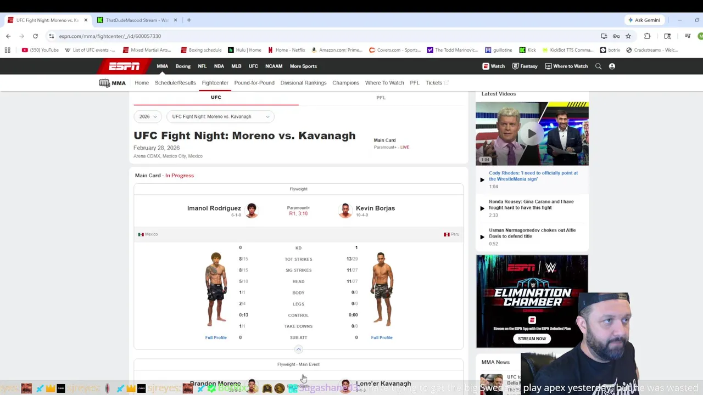Close the ThatDudeMasood Stream tab
The width and height of the screenshot is (703, 395).
(x=175, y=20)
